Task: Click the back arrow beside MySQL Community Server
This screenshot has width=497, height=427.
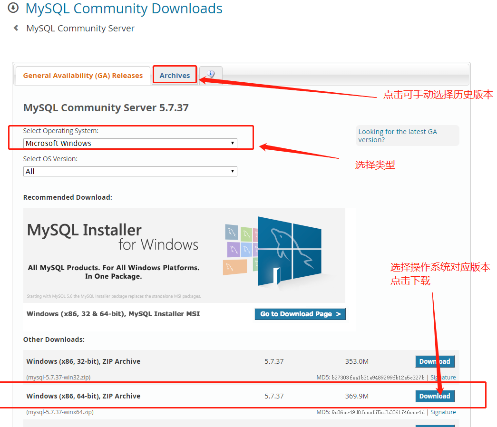Action: [16, 28]
